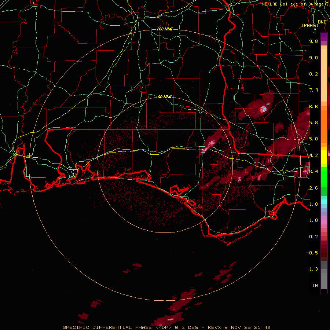Pick the cyan band of the color bar
Viewport: 330px width, 330px height.
(x=324, y=202)
